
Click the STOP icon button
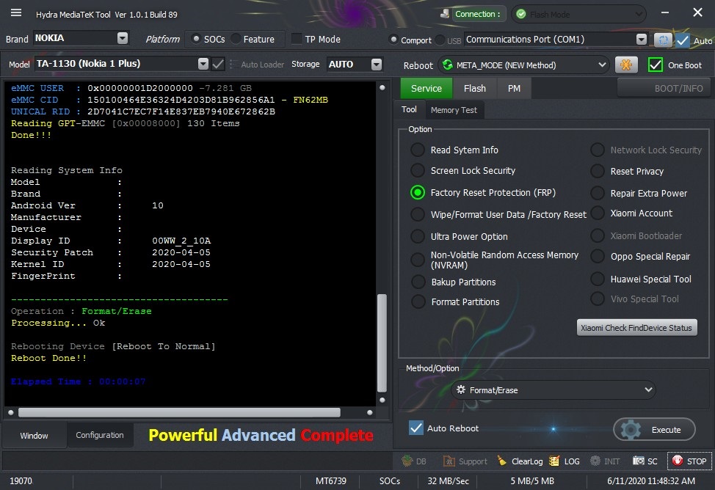point(678,461)
